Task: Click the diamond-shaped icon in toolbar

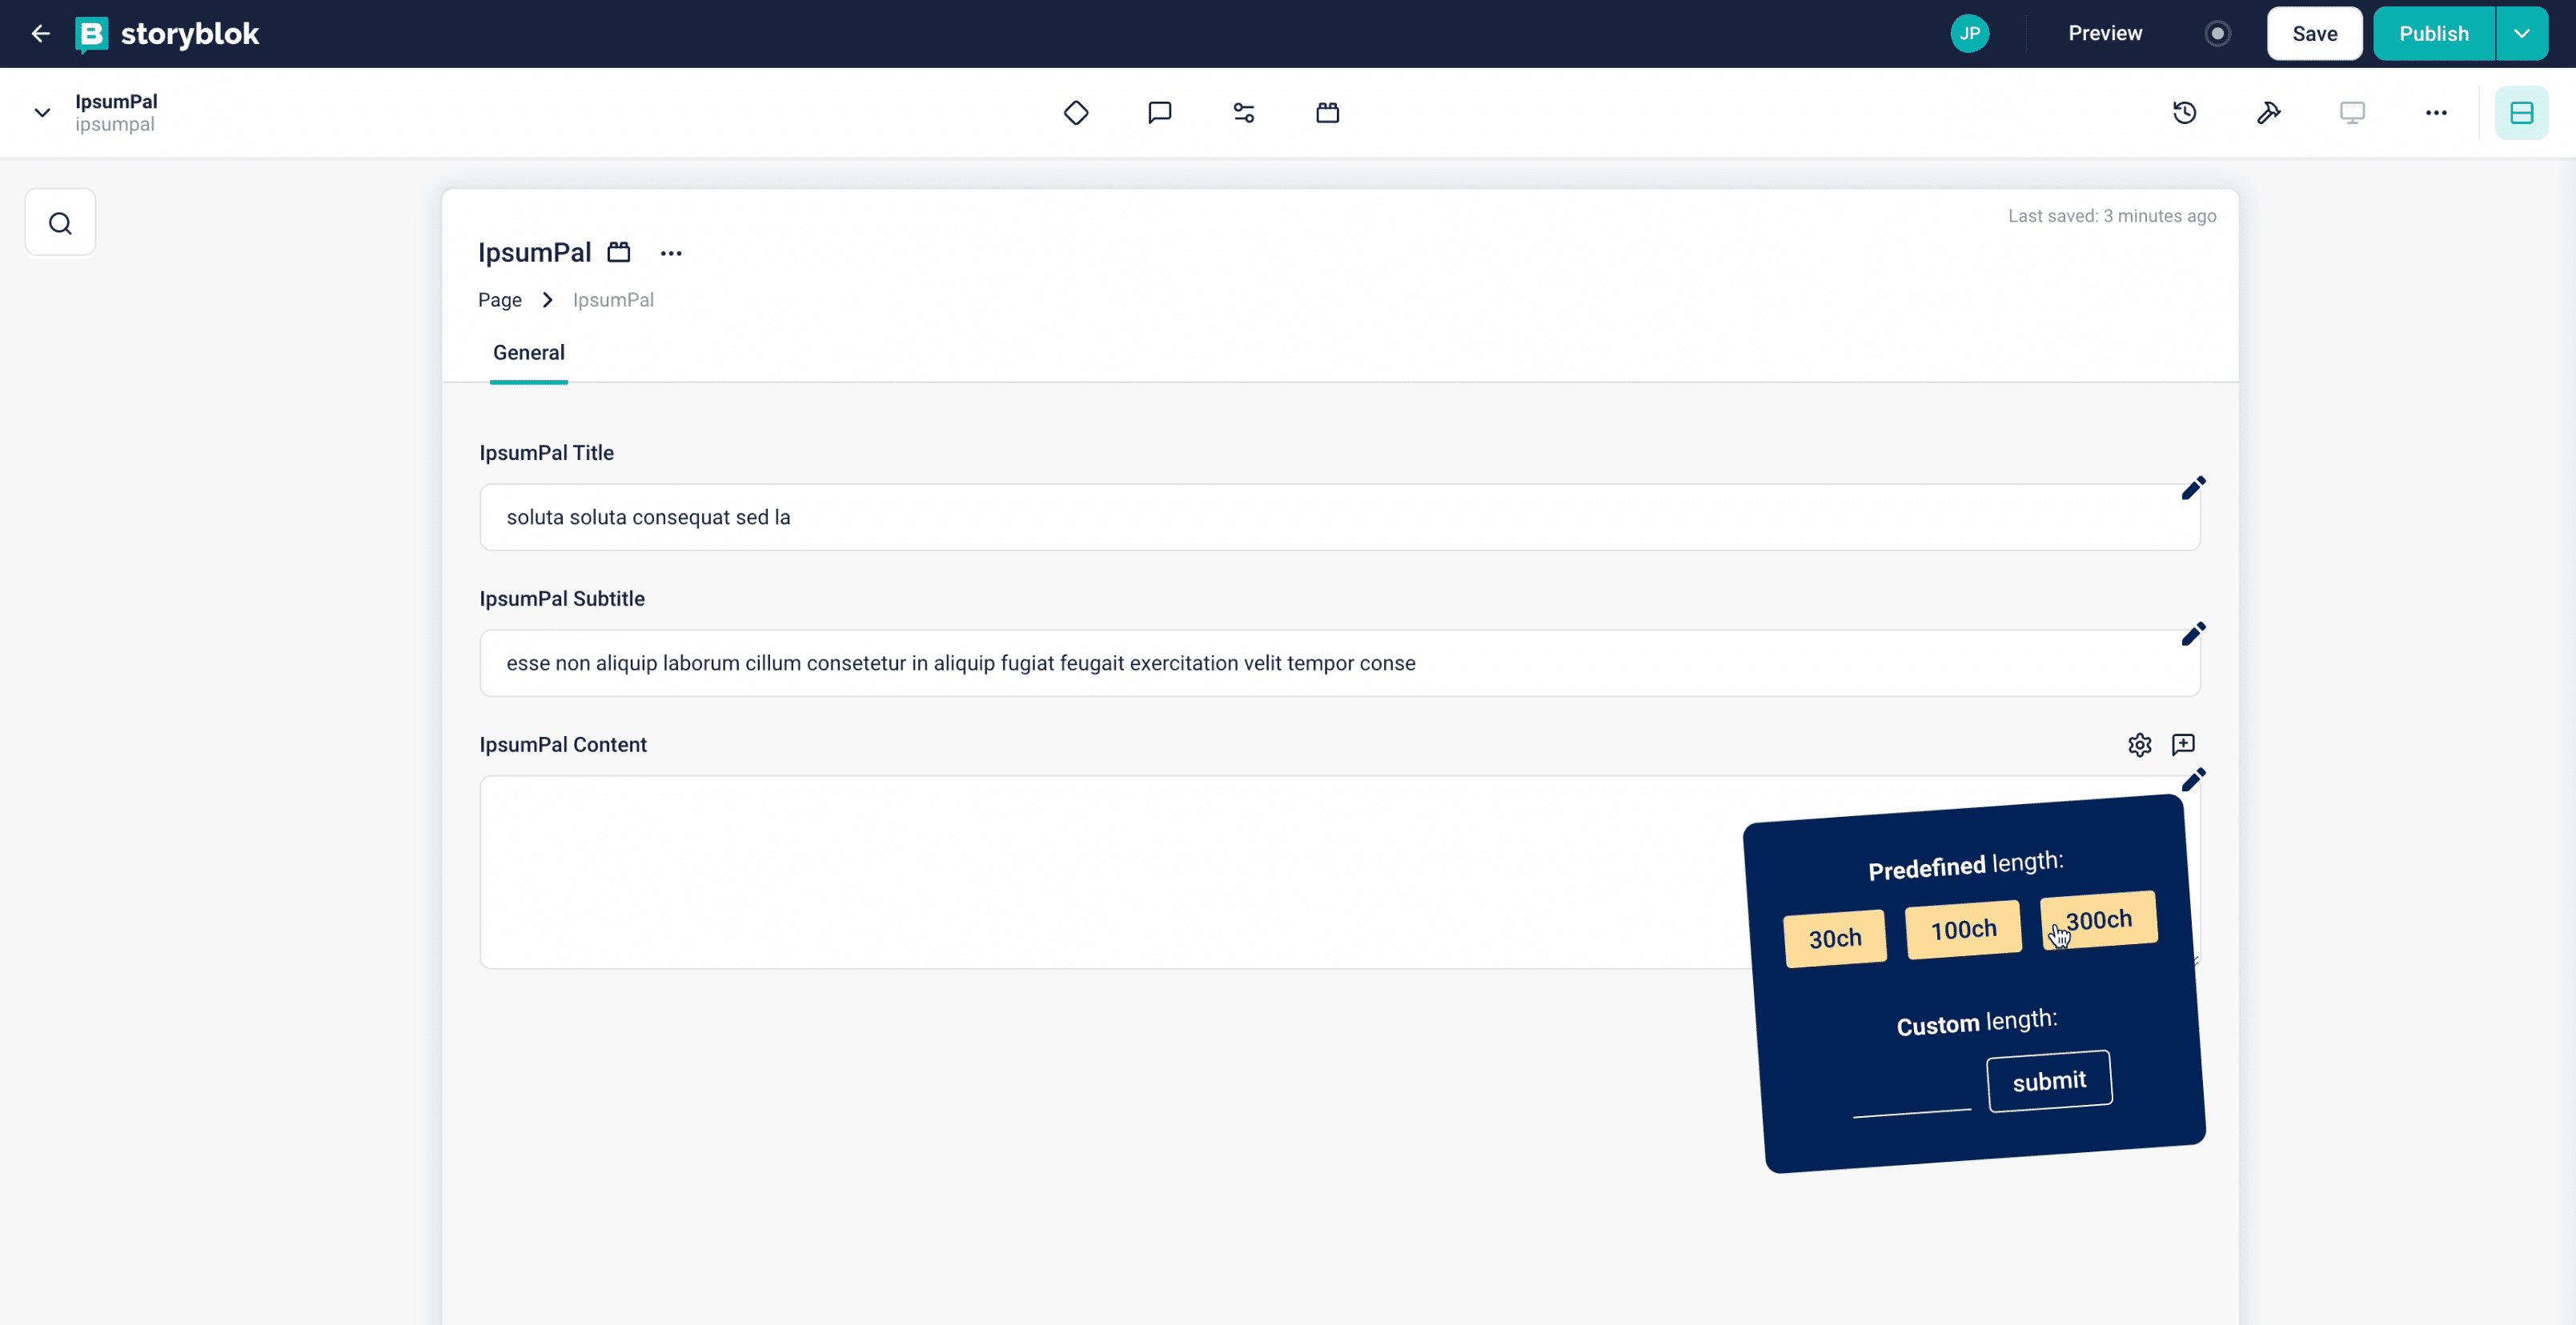Action: [1075, 112]
